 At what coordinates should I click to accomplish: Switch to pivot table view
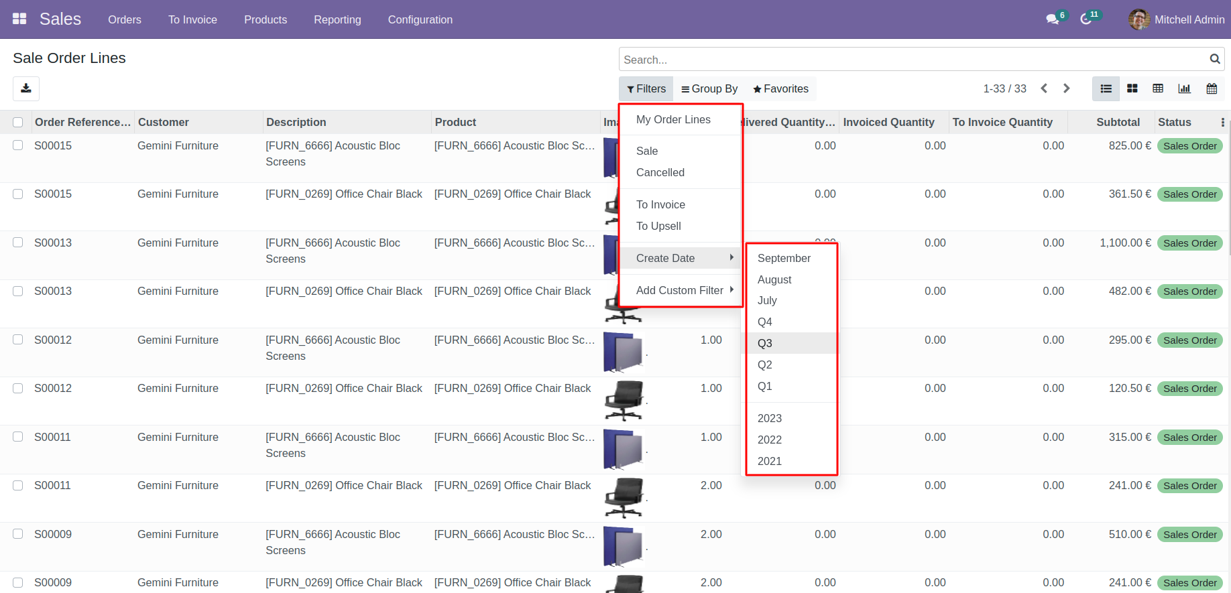[1158, 88]
